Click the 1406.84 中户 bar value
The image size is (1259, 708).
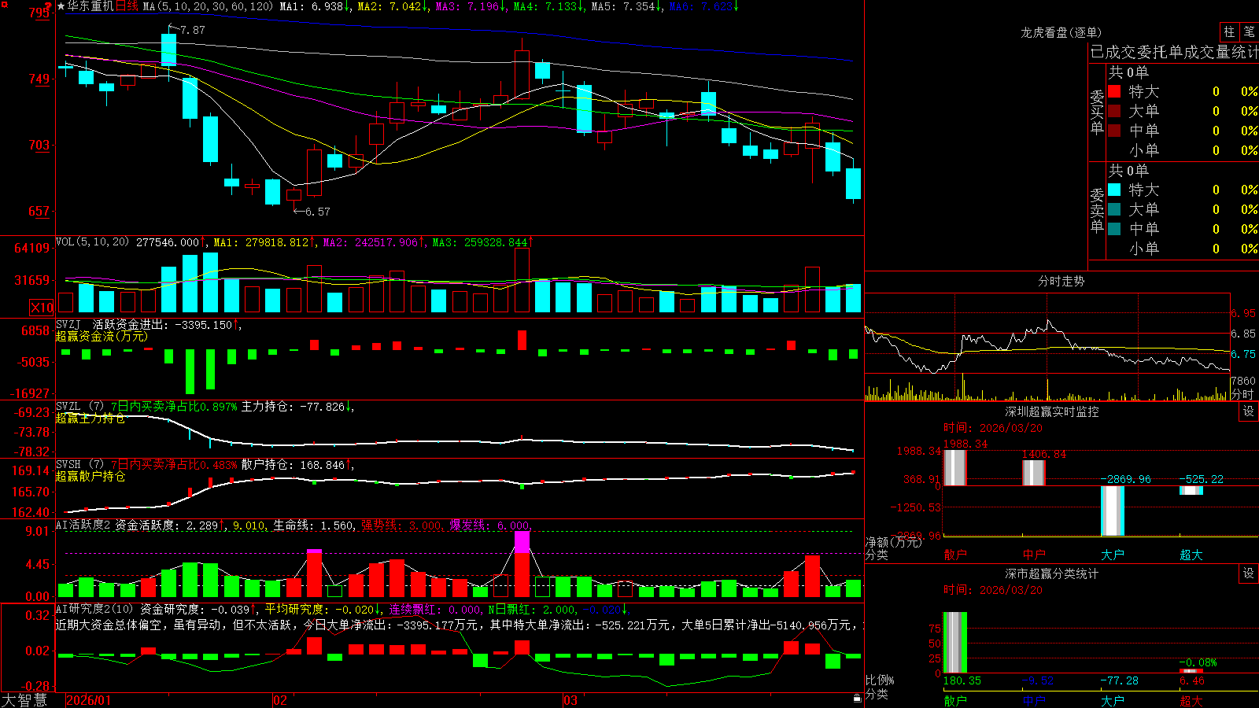(x=1044, y=454)
